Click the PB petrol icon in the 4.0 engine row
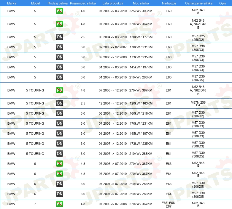232x209 pixels. (60, 11)
